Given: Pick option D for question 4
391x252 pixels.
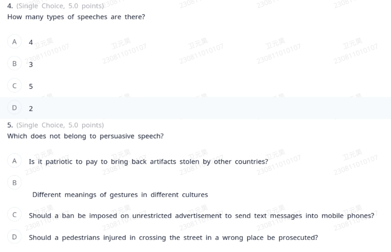Looking at the screenshot, I should pos(14,108).
